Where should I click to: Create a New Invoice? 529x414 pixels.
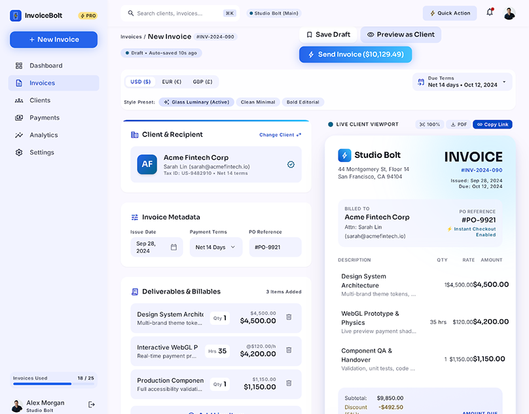54,39
